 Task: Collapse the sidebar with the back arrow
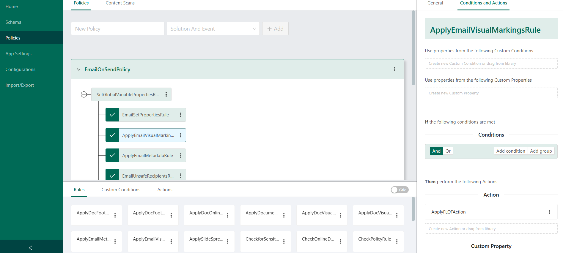[x=30, y=248]
